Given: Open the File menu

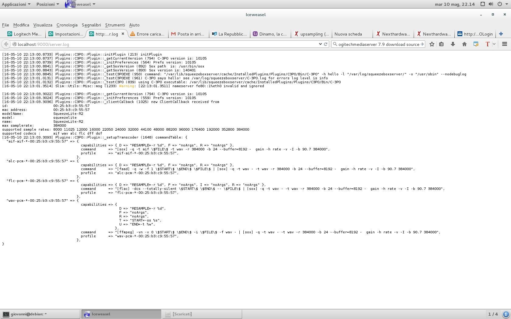Looking at the screenshot, I should pos(5,25).
